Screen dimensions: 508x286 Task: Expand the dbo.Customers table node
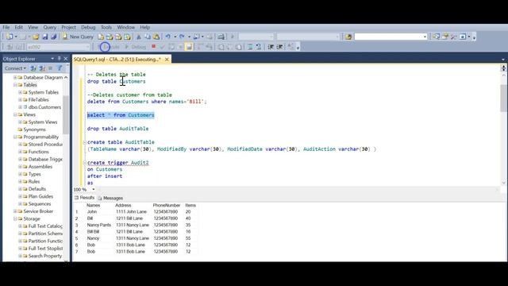coord(20,107)
